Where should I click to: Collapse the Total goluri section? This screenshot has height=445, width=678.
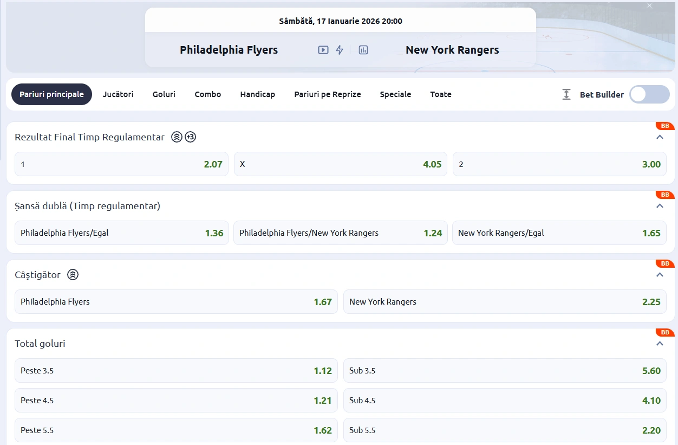pos(660,344)
